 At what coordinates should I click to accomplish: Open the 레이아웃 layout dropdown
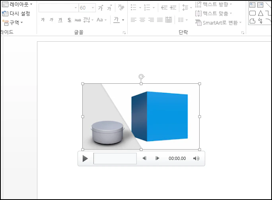(17, 4)
